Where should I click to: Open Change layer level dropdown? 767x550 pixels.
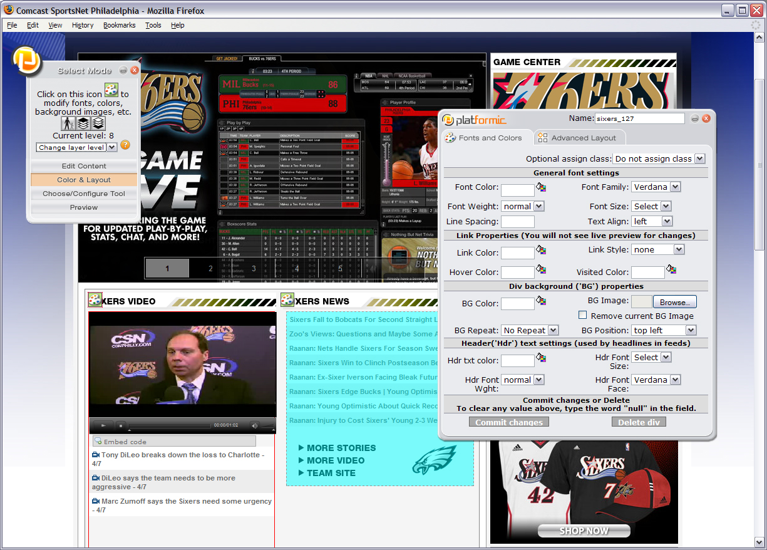(x=76, y=147)
